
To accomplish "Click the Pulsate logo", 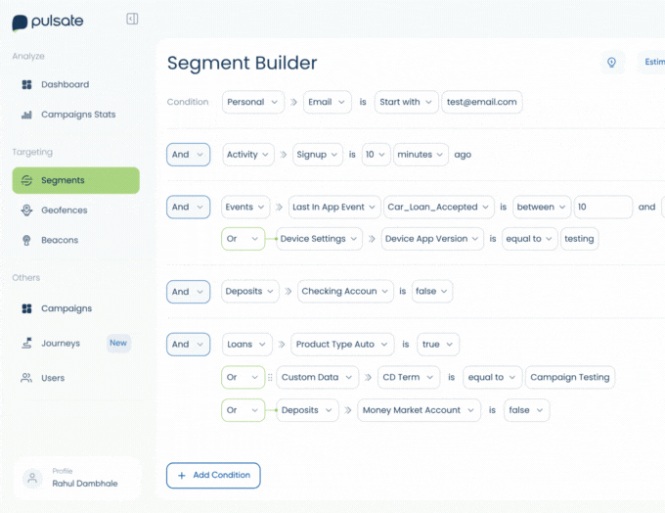I will click(x=48, y=23).
